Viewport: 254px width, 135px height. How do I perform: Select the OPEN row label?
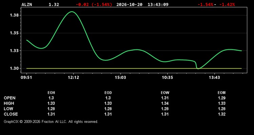coord(10,98)
